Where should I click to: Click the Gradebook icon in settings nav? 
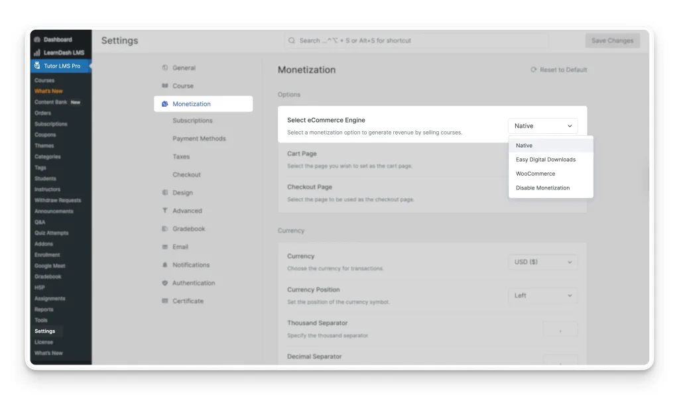pos(164,229)
